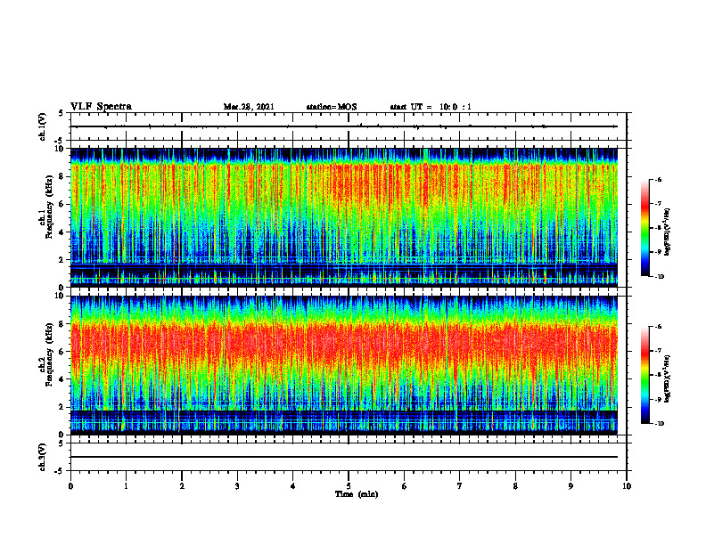This screenshot has height=545, width=706.
Task: Click the ch.3 voltage waveform trace
Action: (x=344, y=457)
